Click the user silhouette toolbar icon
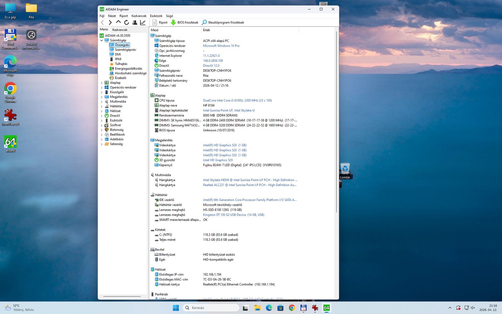502x314 pixels. click(135, 22)
